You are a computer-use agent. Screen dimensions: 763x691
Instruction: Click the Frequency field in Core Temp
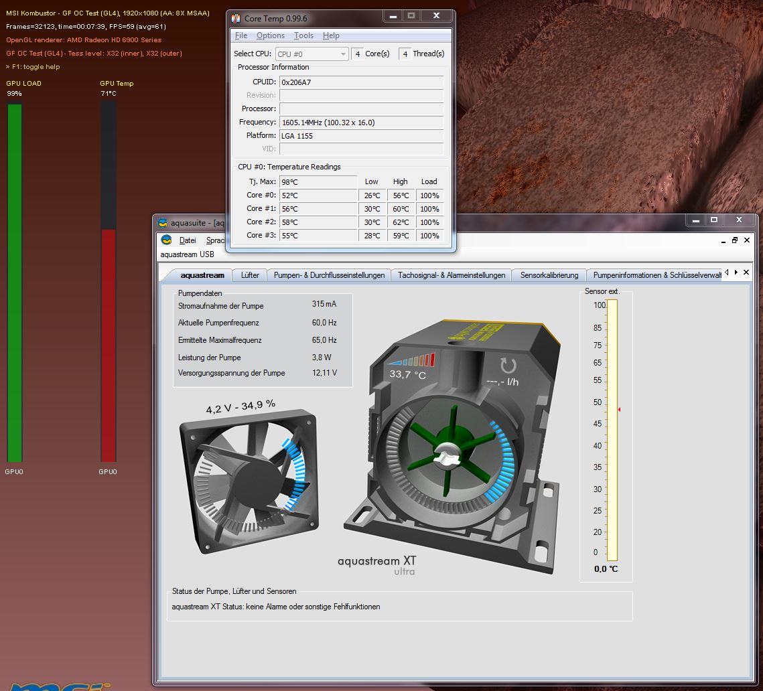coord(361,123)
